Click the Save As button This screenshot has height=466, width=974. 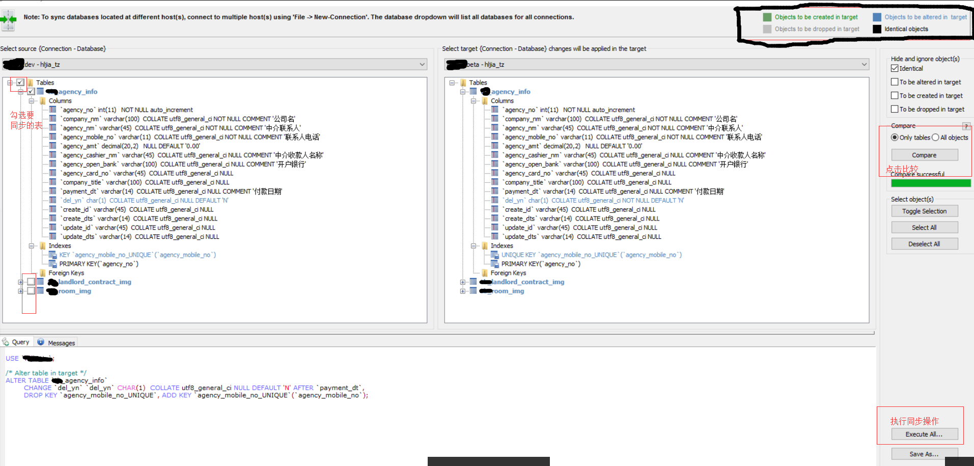click(924, 454)
